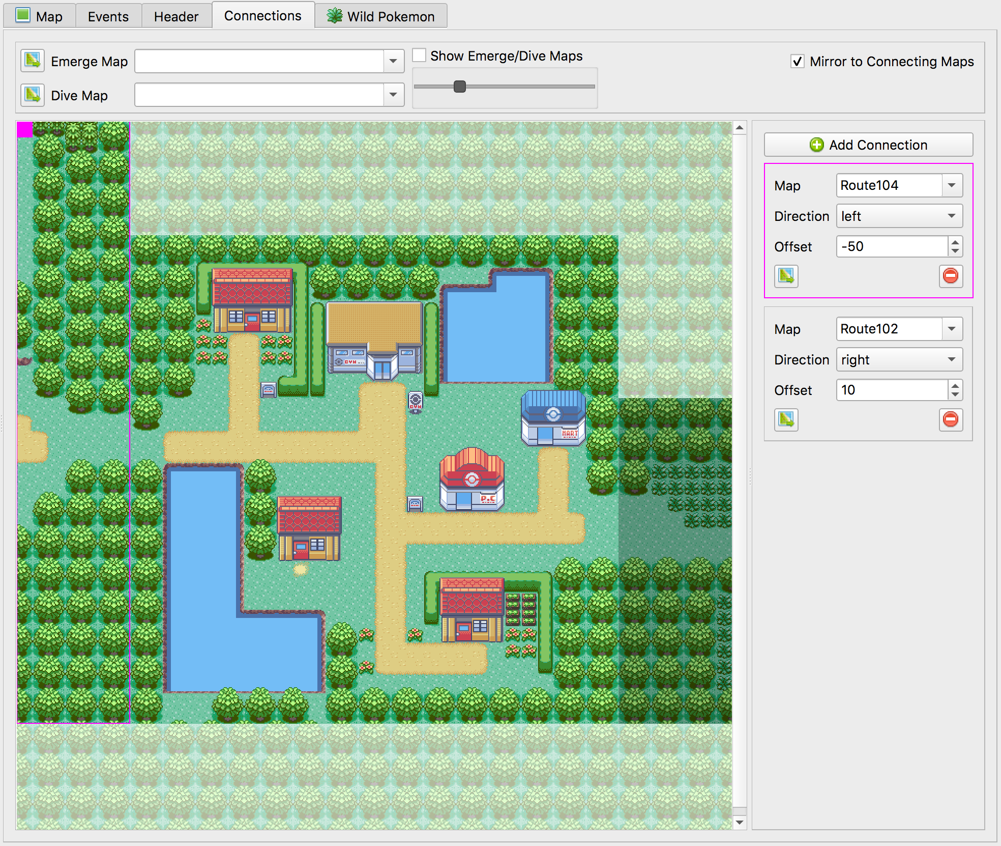Decrease the Route104 offset value
The width and height of the screenshot is (1001, 846).
[x=955, y=251]
